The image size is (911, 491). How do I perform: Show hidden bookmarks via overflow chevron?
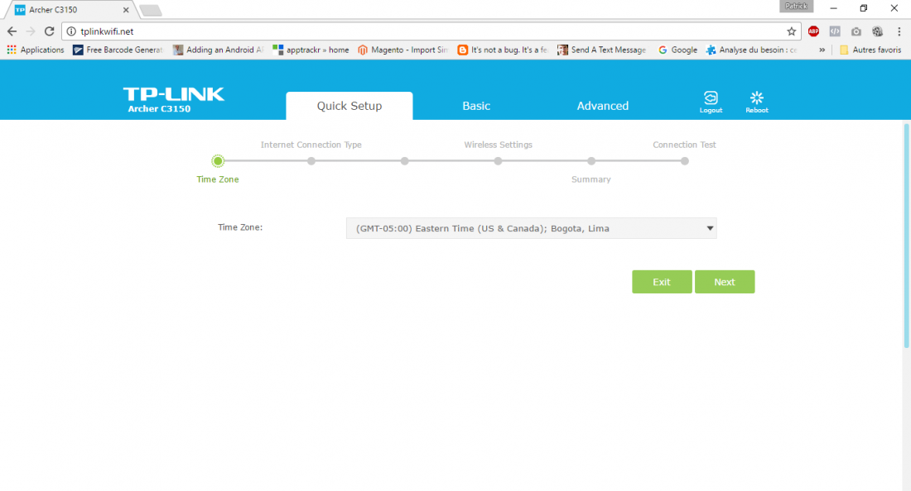click(x=822, y=50)
